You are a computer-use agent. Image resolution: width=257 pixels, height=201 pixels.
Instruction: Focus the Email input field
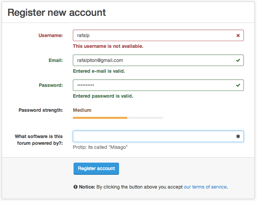click(x=152, y=60)
